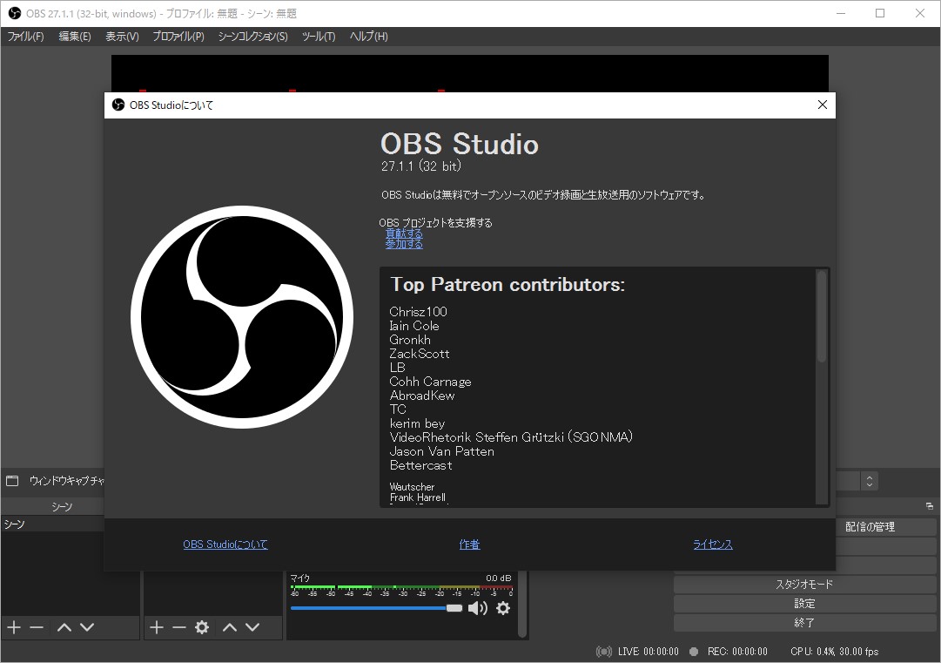The width and height of the screenshot is (941, 663).
Task: Add a new source with the plus icon
Action: 158,627
